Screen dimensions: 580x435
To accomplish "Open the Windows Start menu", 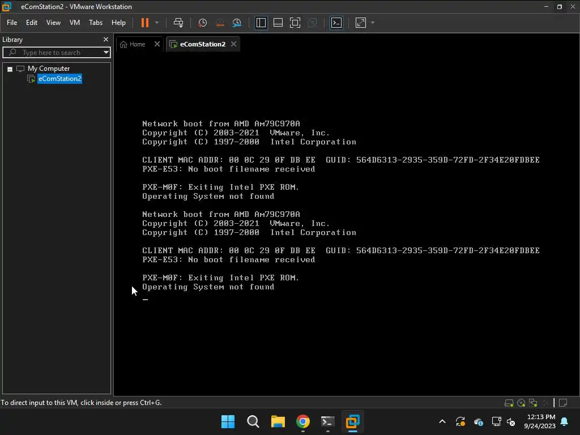I will (228, 421).
